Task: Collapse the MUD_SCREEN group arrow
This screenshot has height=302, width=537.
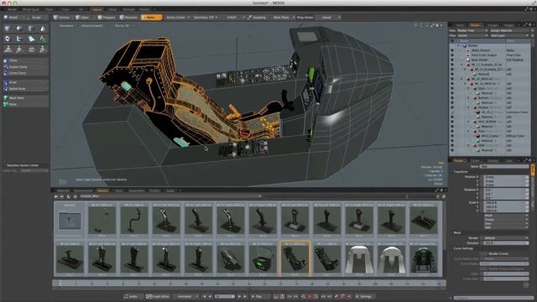Action: tap(468, 122)
